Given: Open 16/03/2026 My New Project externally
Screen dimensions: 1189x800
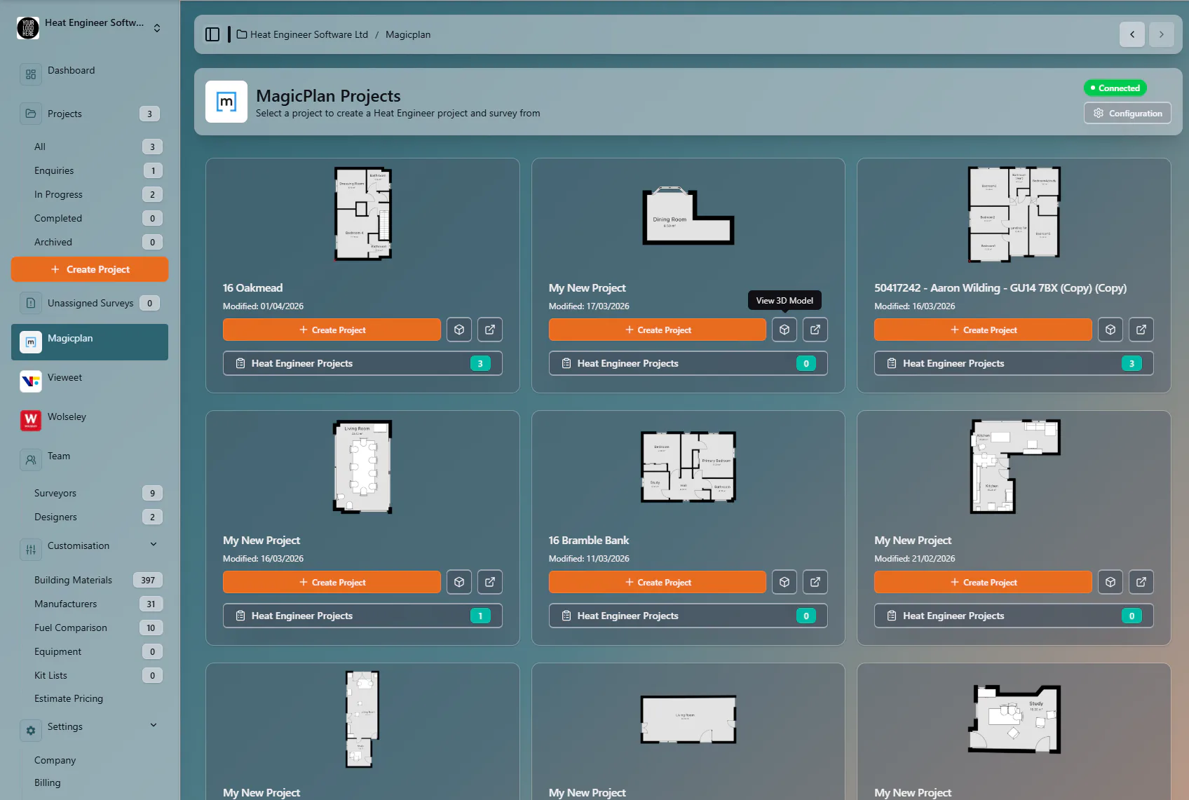Looking at the screenshot, I should (x=490, y=582).
